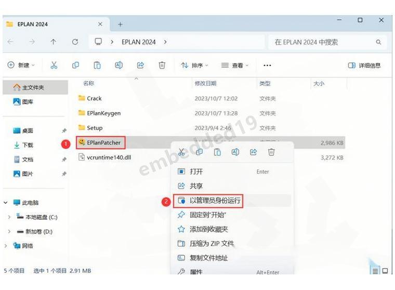Click EPLAN 2024 in the address path
The image size is (395, 290).
pos(139,42)
